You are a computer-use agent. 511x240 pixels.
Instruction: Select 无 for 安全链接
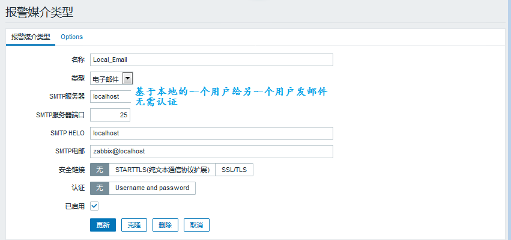point(100,170)
